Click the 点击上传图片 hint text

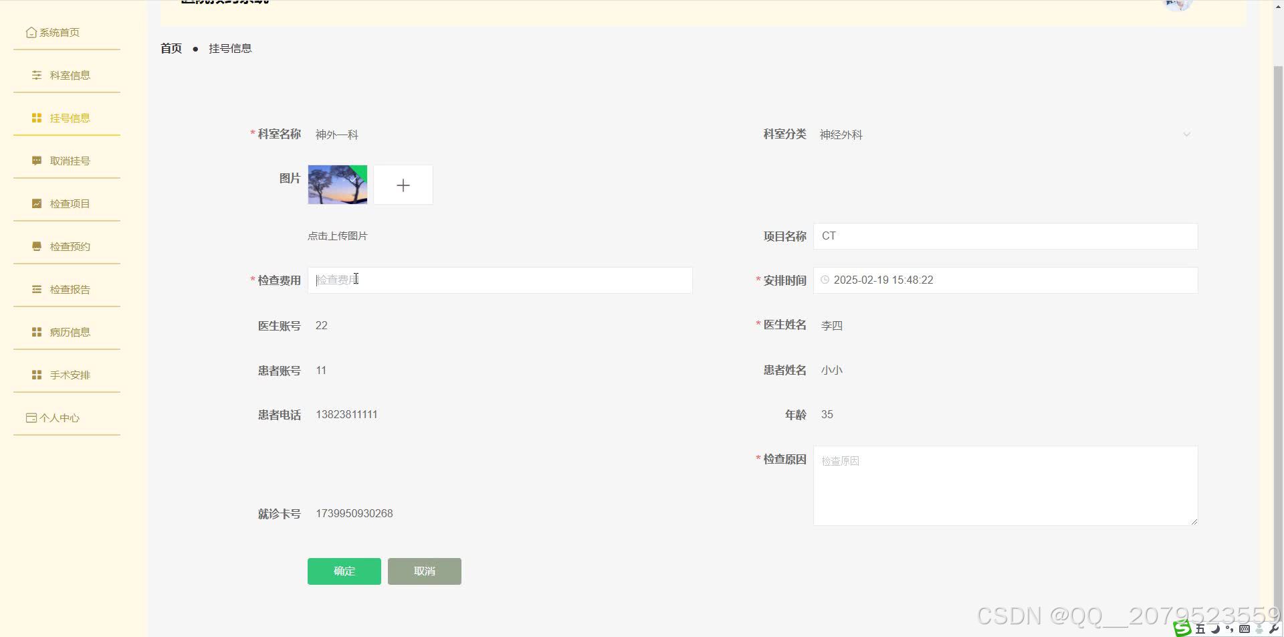(x=338, y=236)
